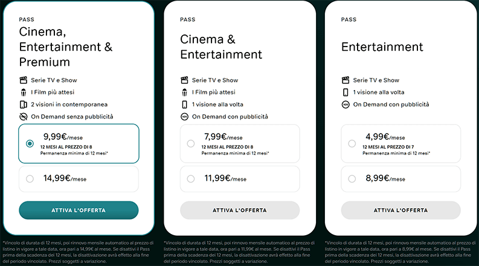This screenshot has height=266, width=479.
Task: Select the 8,99€/mese radio option
Action: (x=352, y=179)
